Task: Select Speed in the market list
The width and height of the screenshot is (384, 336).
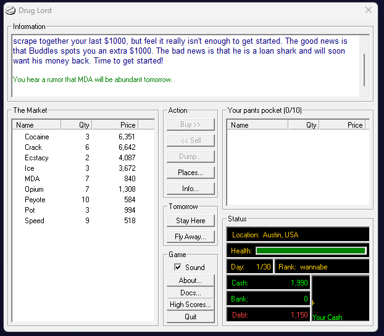Action: click(x=35, y=221)
